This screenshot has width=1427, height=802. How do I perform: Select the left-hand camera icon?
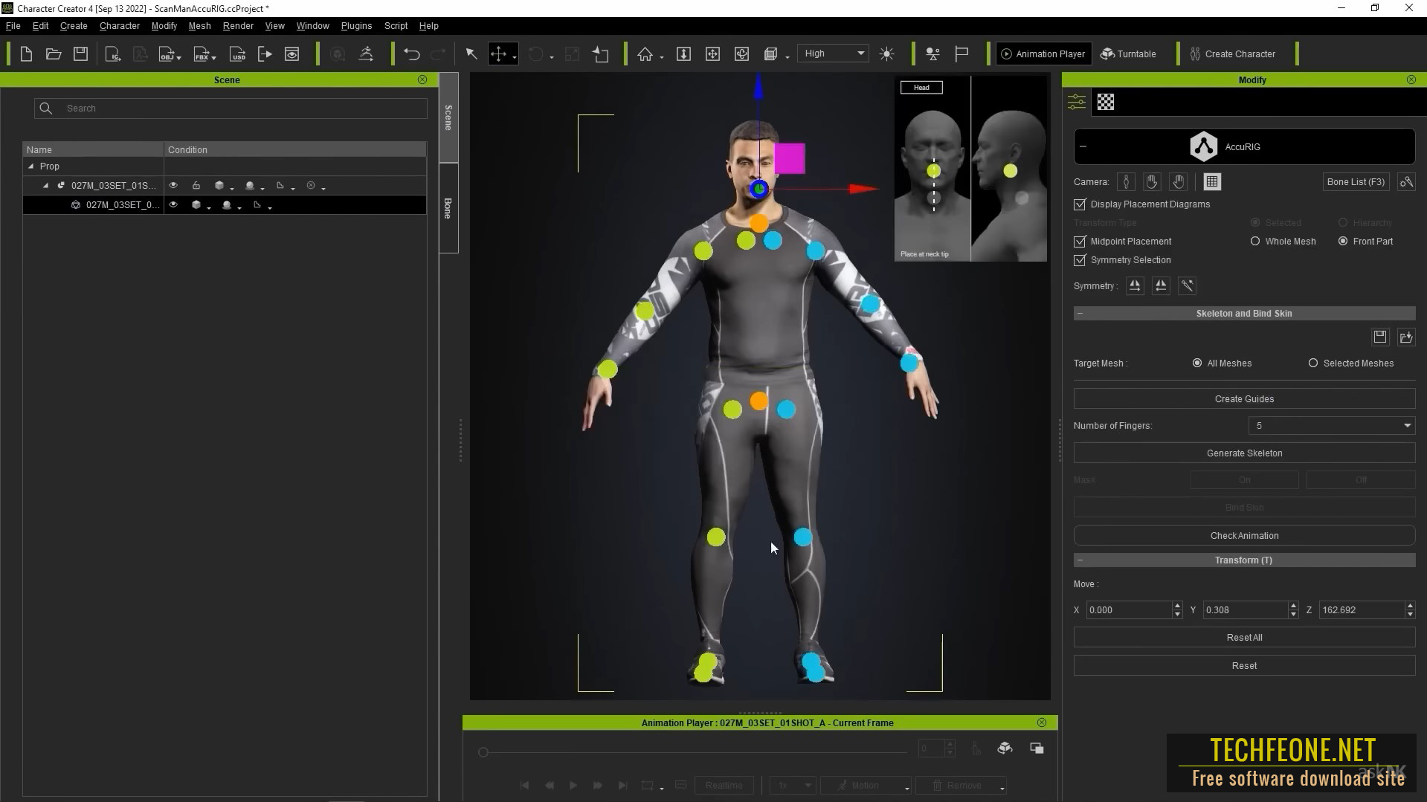(1152, 181)
